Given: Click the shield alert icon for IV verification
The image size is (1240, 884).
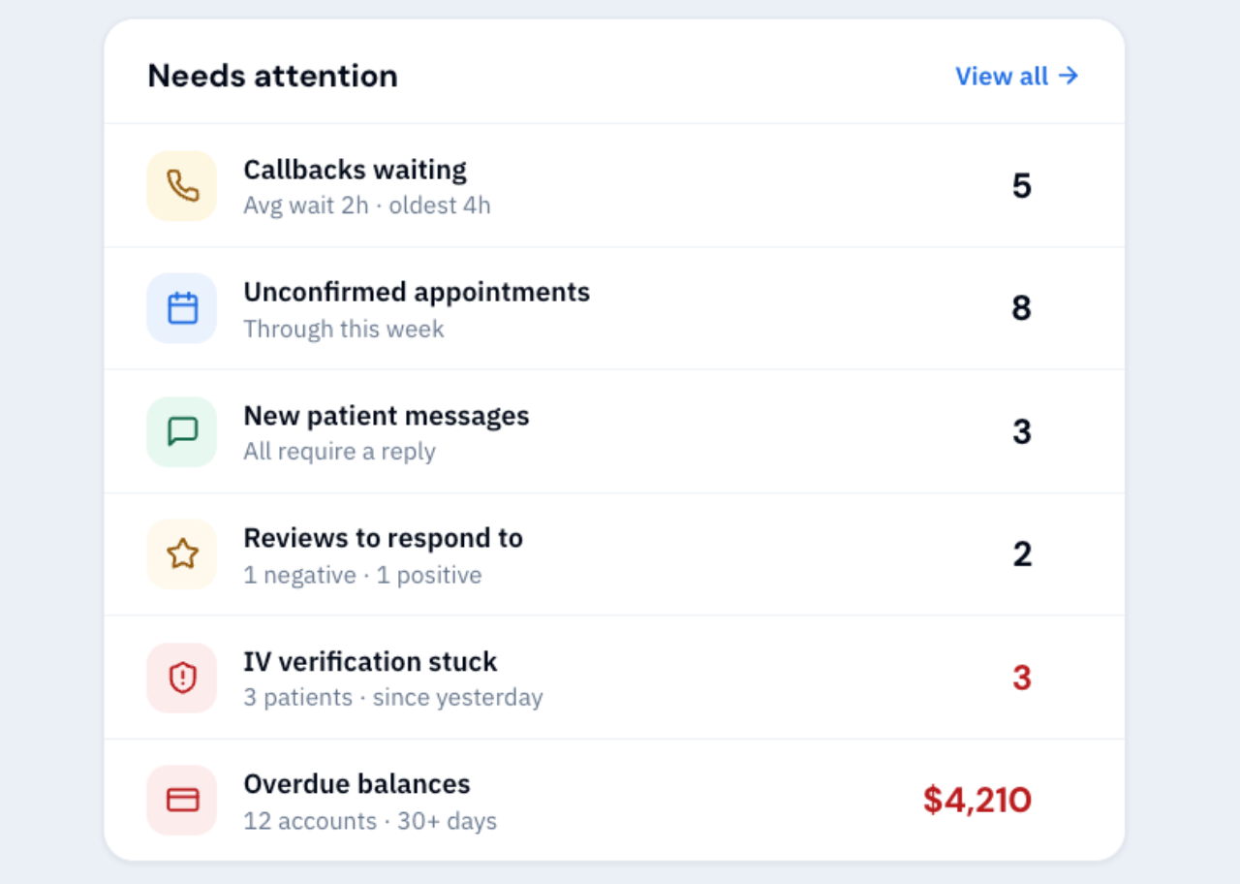Looking at the screenshot, I should 182,678.
